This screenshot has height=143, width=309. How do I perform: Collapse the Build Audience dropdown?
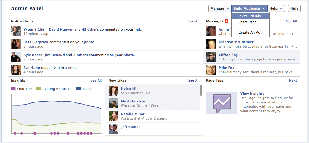click(249, 8)
